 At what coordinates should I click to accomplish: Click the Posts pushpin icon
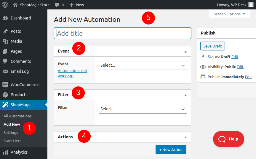(x=5, y=31)
